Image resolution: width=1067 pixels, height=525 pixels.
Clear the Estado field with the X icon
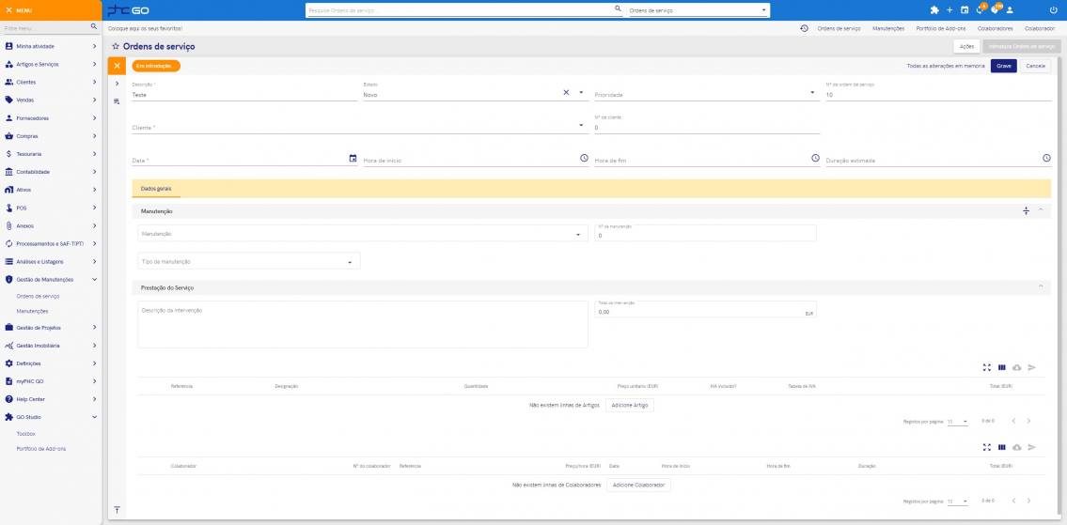pos(566,92)
